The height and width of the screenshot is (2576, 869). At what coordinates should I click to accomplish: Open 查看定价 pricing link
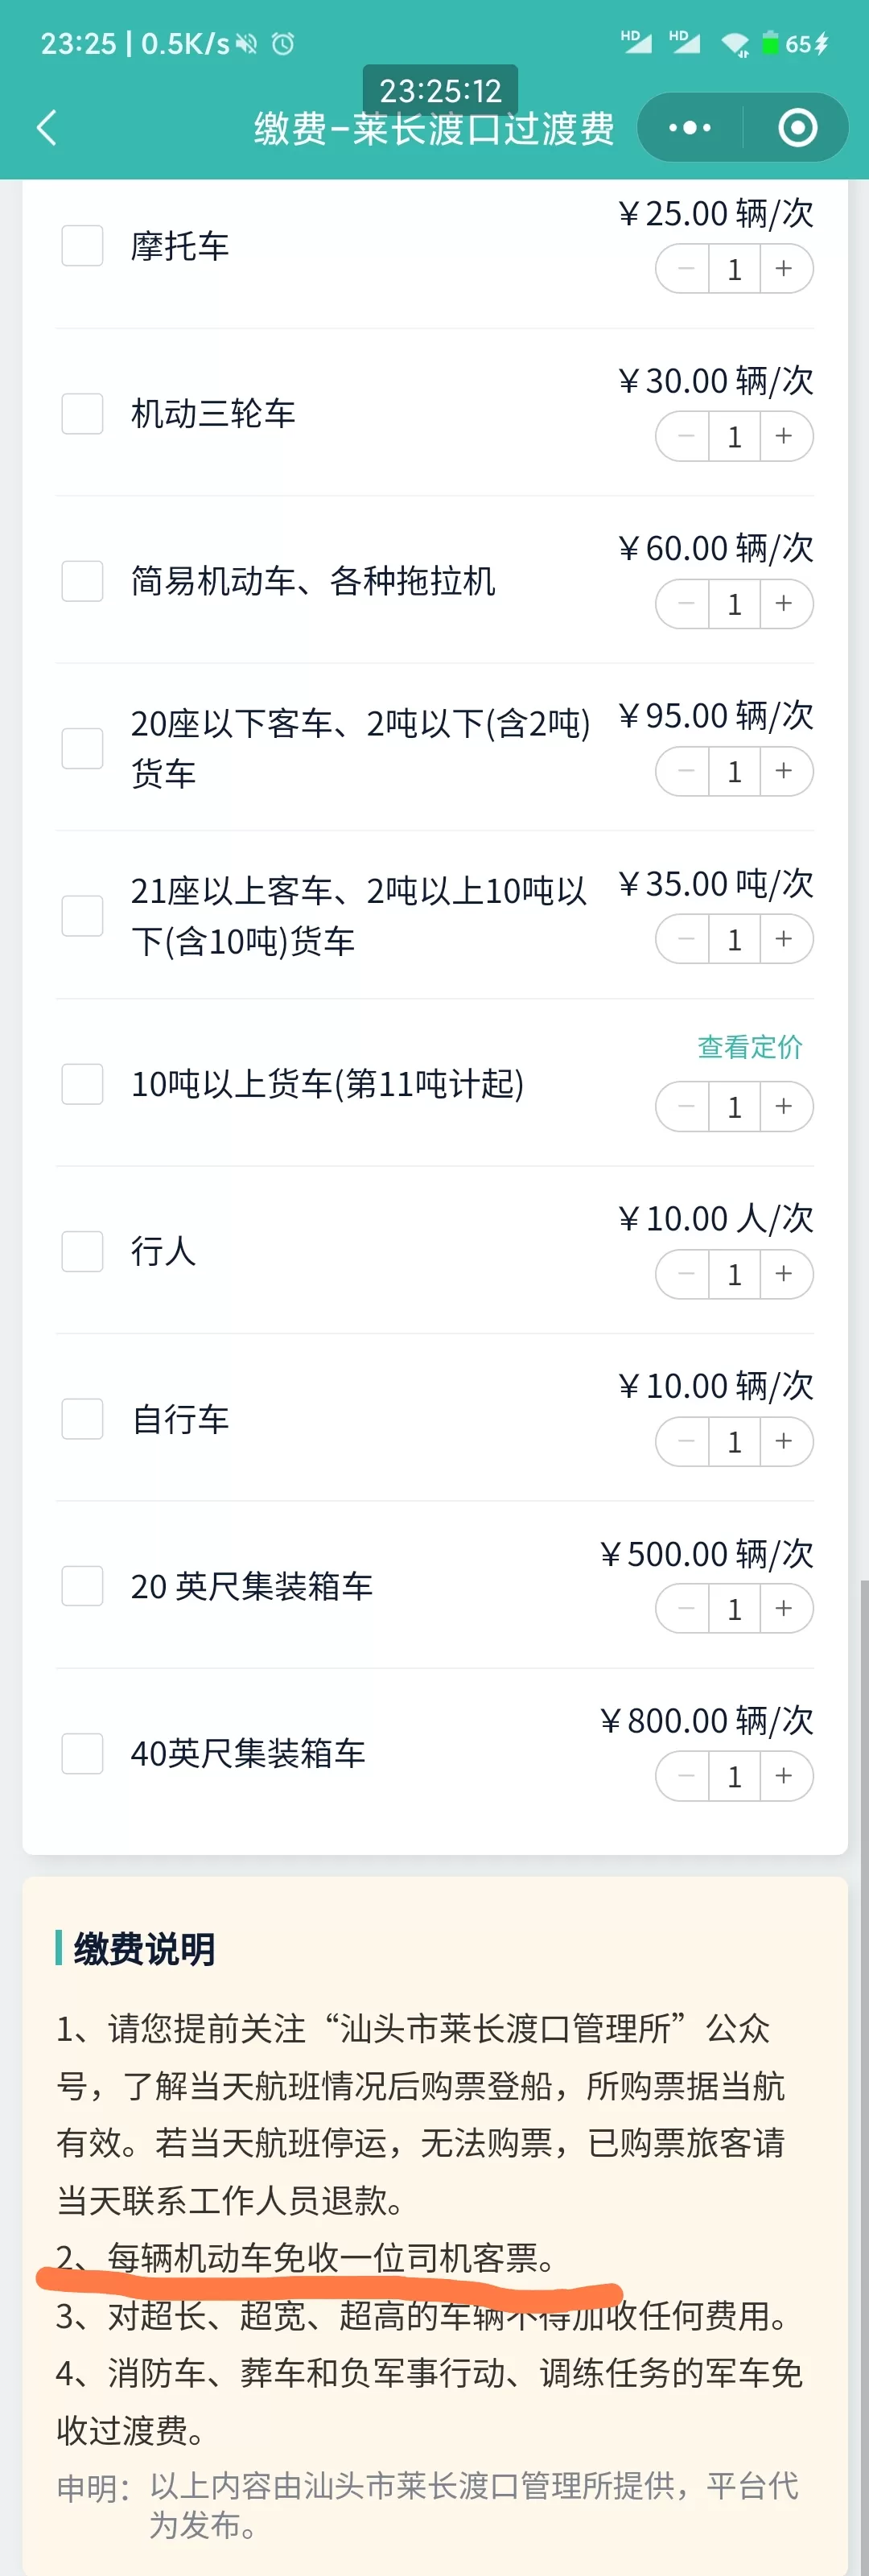[749, 1047]
